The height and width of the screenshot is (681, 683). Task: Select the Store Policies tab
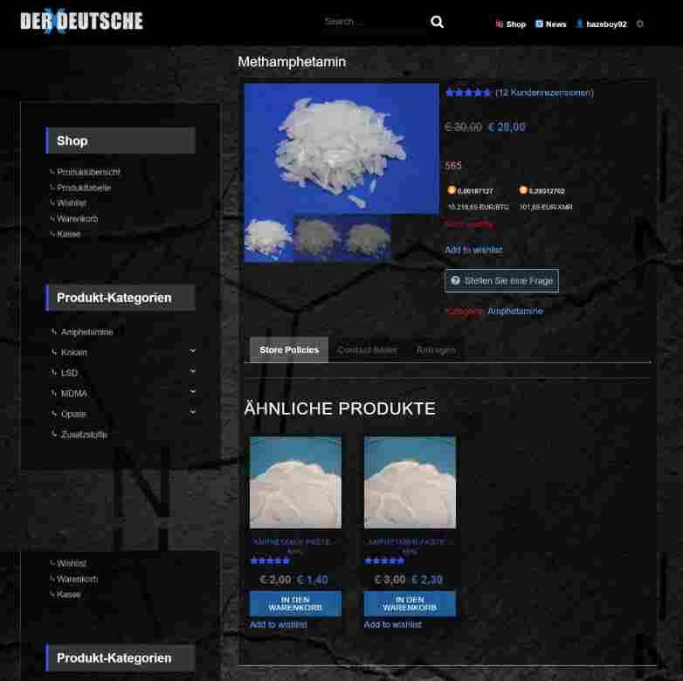(289, 350)
